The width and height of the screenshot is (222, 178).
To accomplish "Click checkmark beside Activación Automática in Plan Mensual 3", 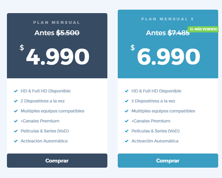I will click(126, 141).
